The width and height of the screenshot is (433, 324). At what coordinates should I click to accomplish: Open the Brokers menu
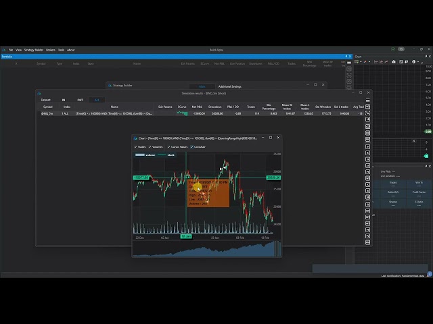[x=51, y=50]
